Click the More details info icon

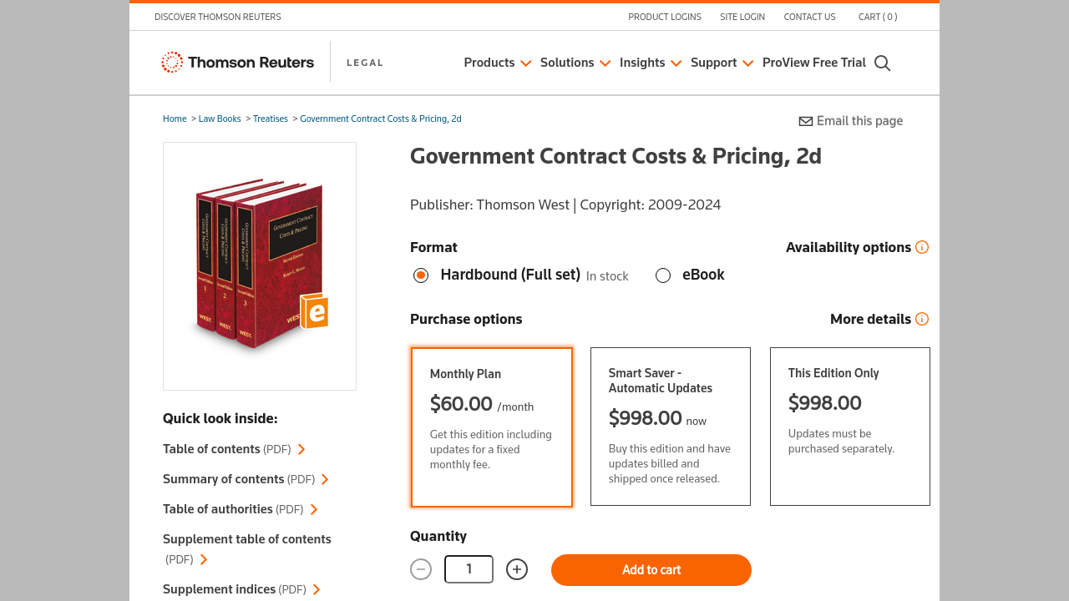pos(922,319)
